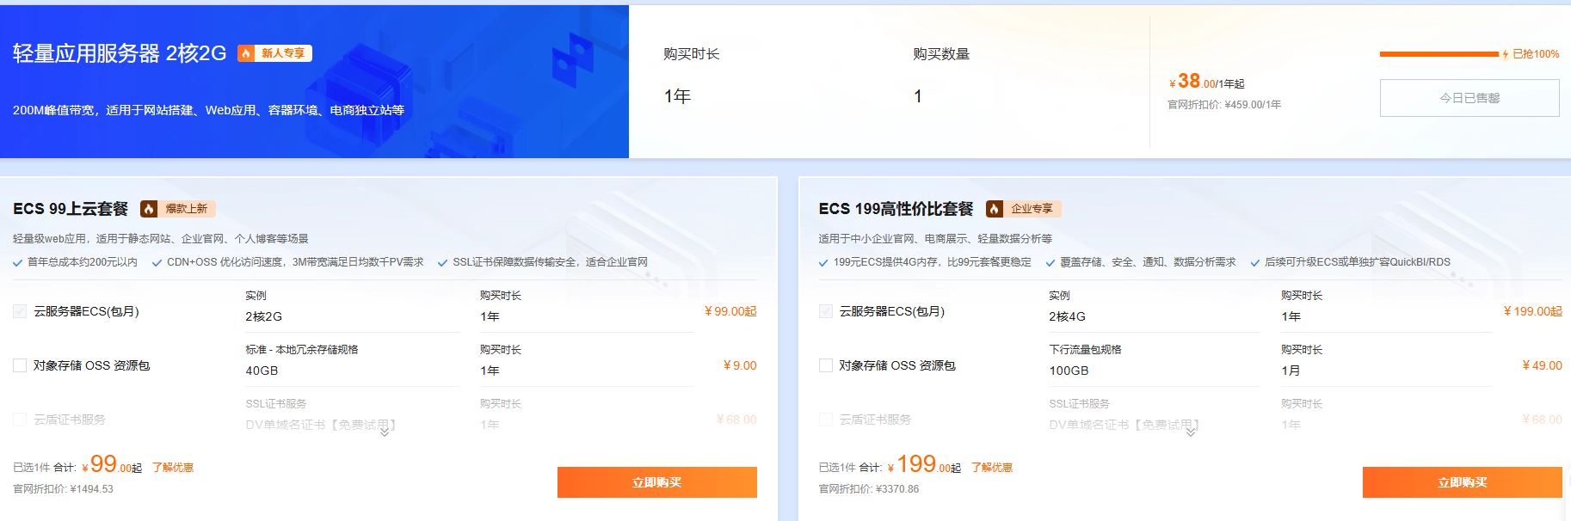Click the ￥9.00 OSS price
Image resolution: width=1571 pixels, height=521 pixels.
[x=740, y=365]
